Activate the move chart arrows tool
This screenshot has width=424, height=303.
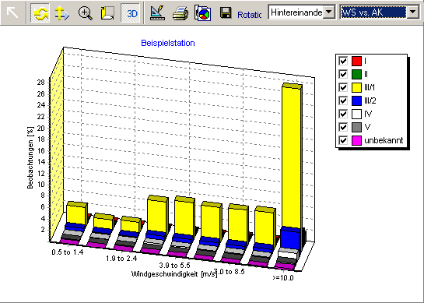(x=62, y=13)
